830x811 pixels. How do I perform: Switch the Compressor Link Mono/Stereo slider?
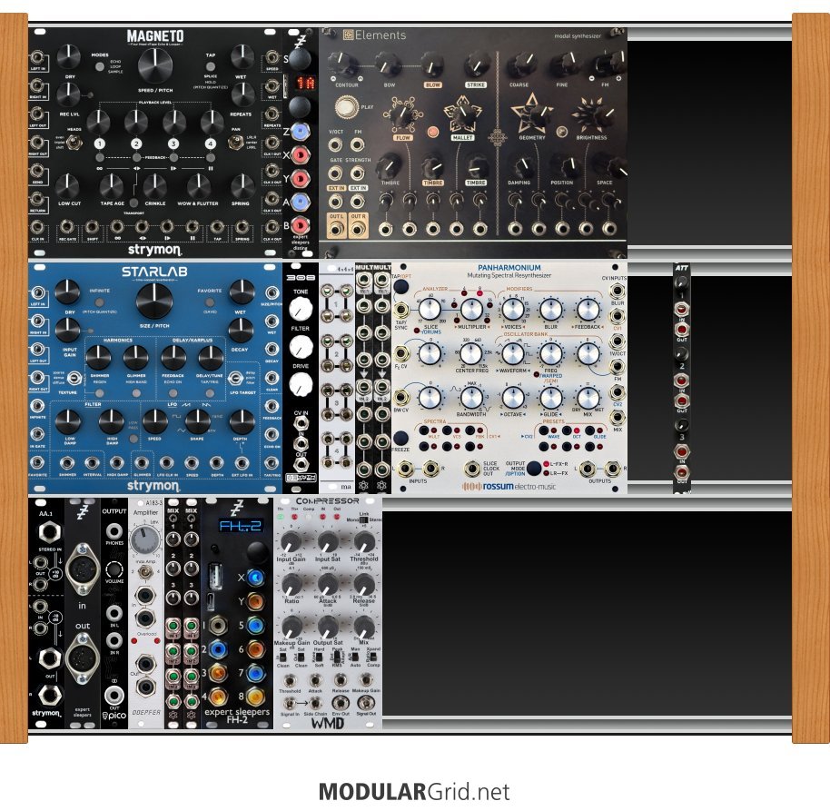click(363, 520)
